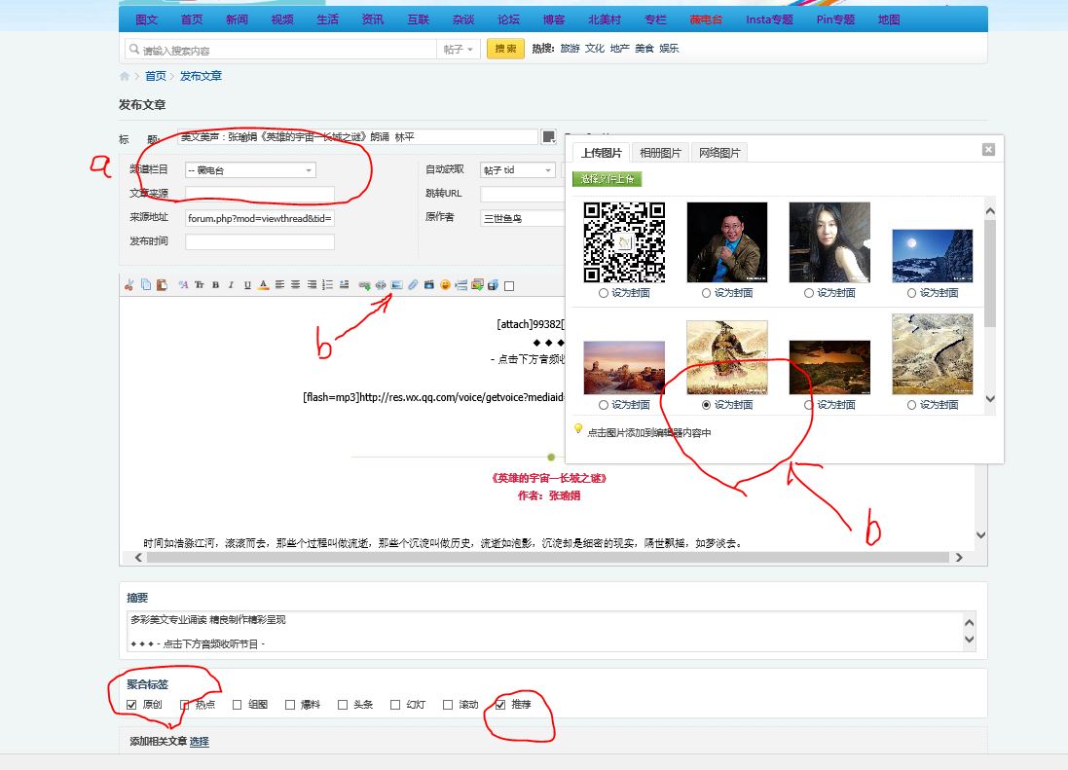Click the attachment paperclip icon

tap(413, 285)
